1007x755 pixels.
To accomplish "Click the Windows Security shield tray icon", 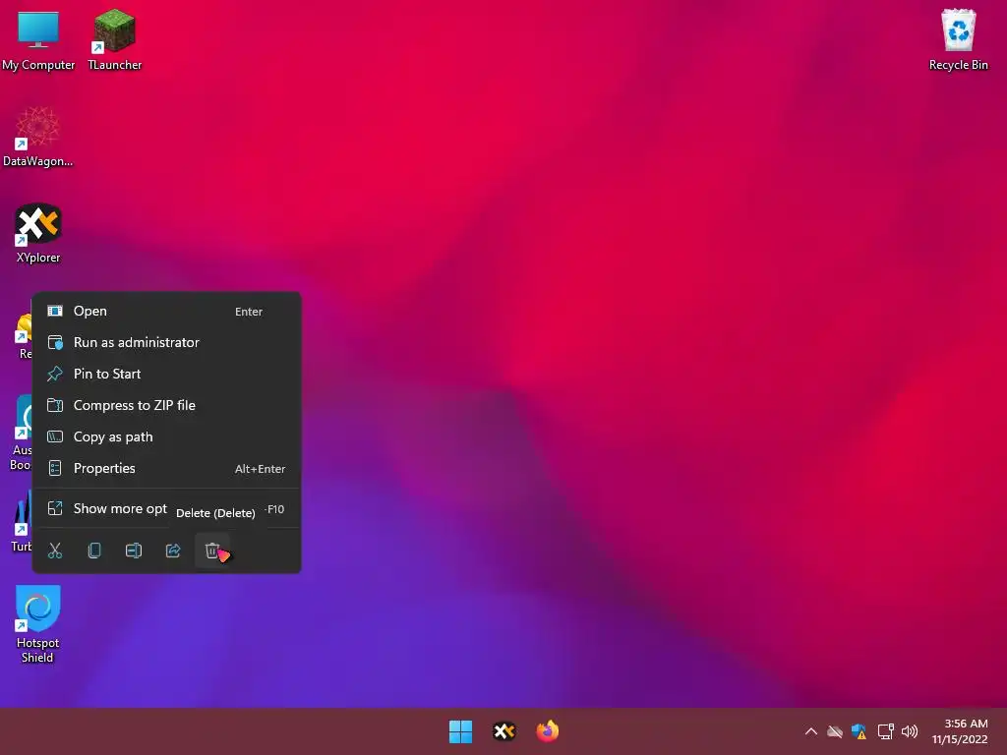I will [x=859, y=731].
